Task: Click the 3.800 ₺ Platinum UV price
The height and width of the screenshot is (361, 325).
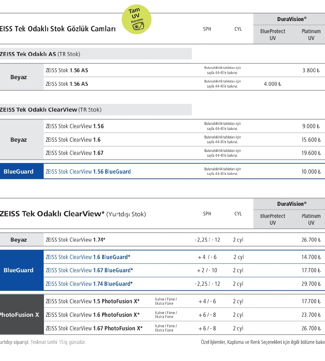Action: (x=311, y=70)
